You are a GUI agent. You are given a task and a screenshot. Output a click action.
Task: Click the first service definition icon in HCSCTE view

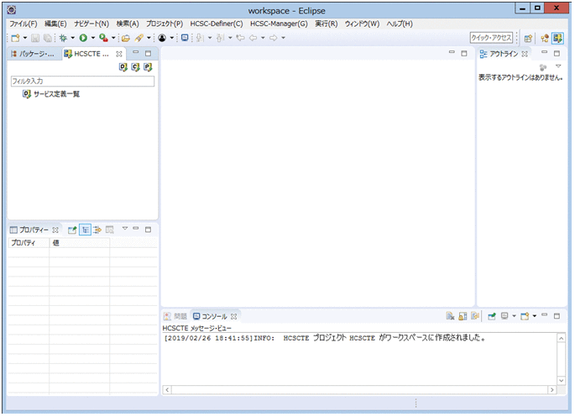tap(123, 67)
